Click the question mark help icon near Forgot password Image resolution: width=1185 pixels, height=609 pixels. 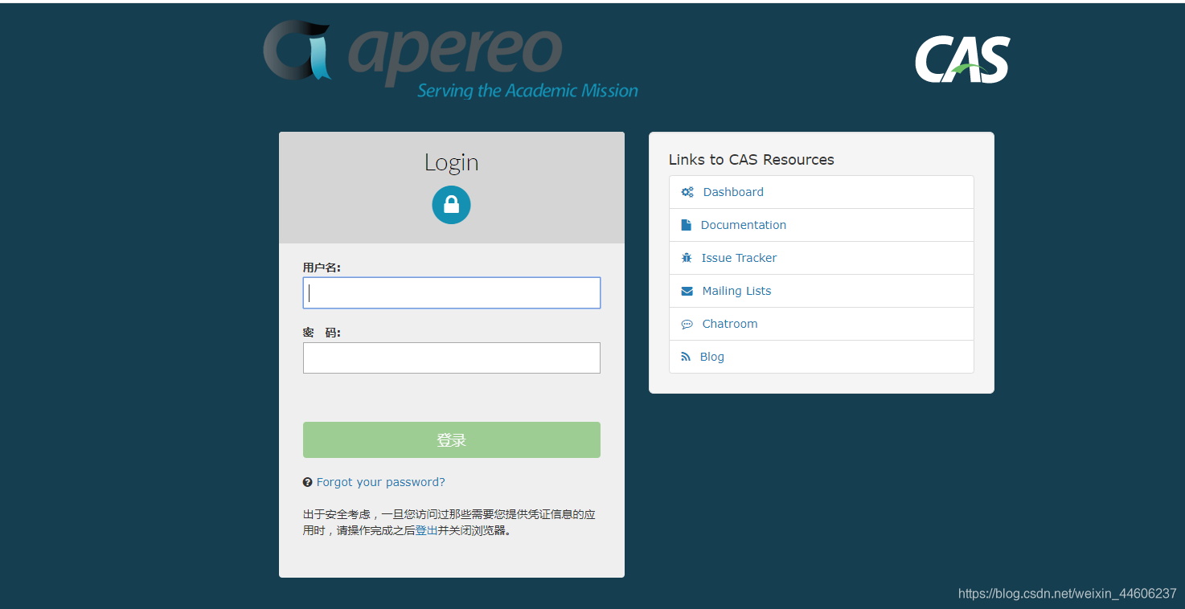click(x=308, y=481)
